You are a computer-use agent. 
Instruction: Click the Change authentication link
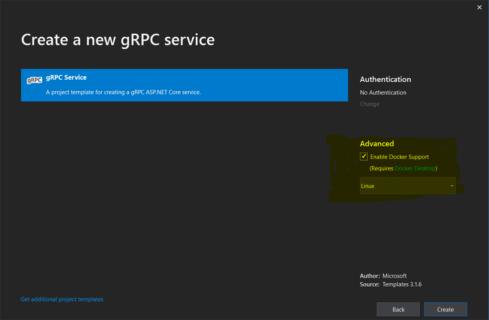pyautogui.click(x=370, y=104)
